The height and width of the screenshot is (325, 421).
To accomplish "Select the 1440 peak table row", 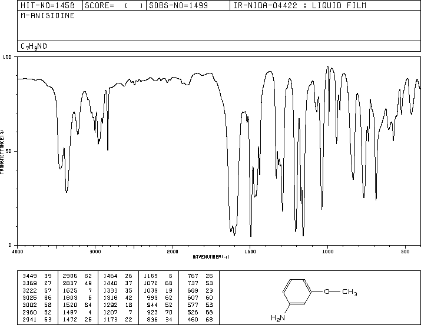I will (x=118, y=283).
